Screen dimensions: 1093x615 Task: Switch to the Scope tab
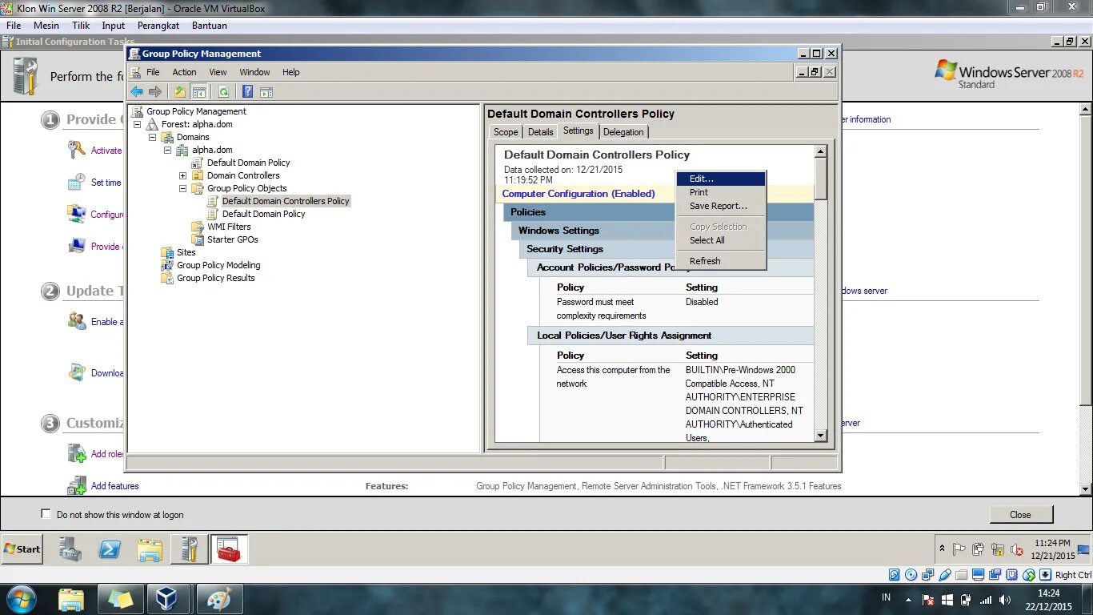click(506, 132)
